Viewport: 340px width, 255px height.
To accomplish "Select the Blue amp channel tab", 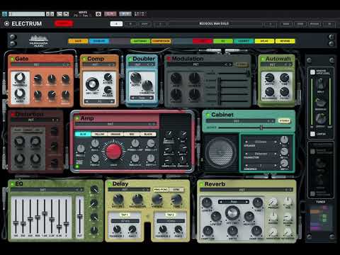I will pos(83,134).
